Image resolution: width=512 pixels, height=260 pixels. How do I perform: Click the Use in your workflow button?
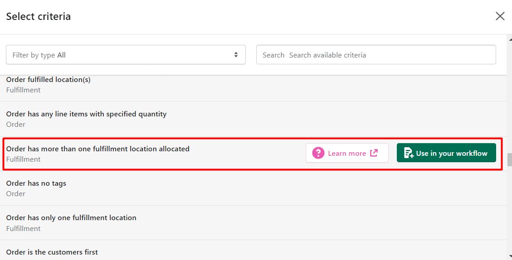[x=446, y=153]
